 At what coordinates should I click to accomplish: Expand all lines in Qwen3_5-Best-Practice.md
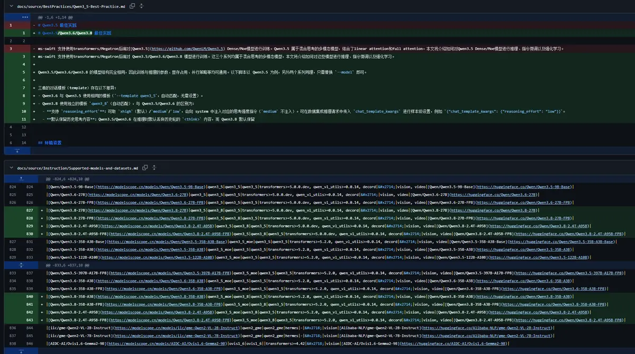(140, 6)
